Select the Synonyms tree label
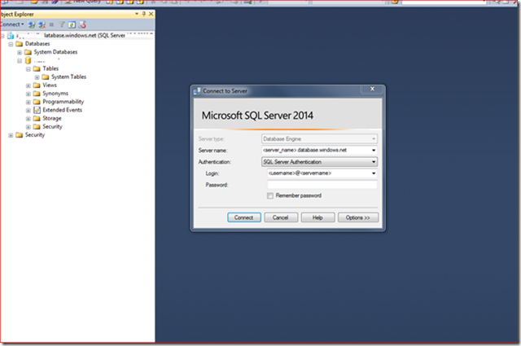Viewport: 521px width, 346px height. (55, 94)
